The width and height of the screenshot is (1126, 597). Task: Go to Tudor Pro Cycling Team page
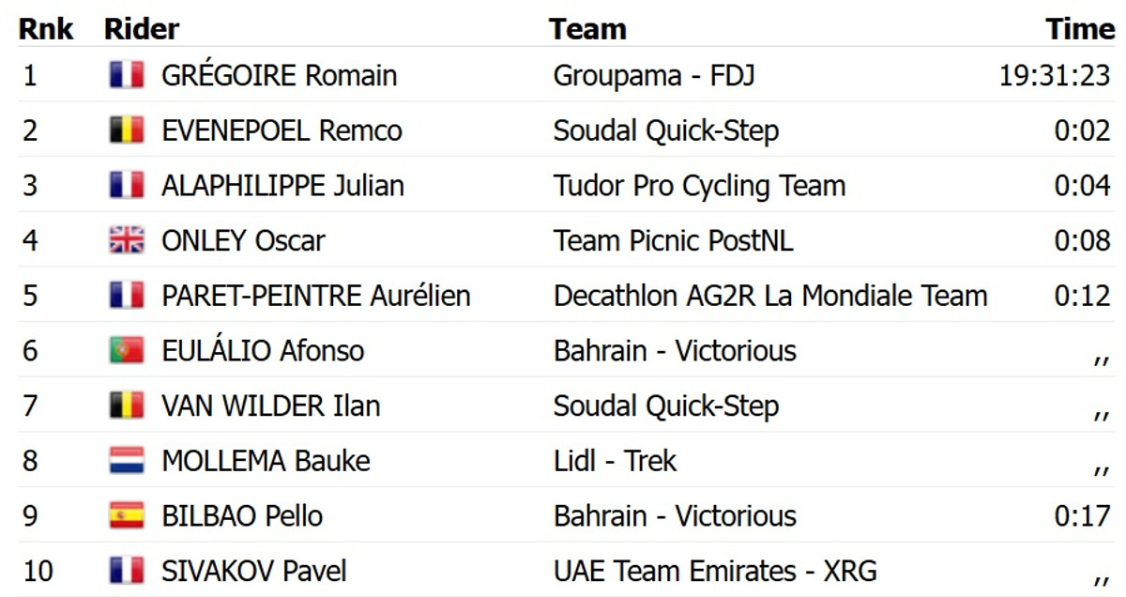click(x=699, y=186)
